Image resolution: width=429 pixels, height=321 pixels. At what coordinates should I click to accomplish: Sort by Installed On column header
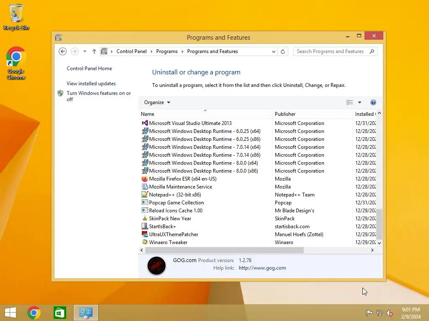[365, 114]
